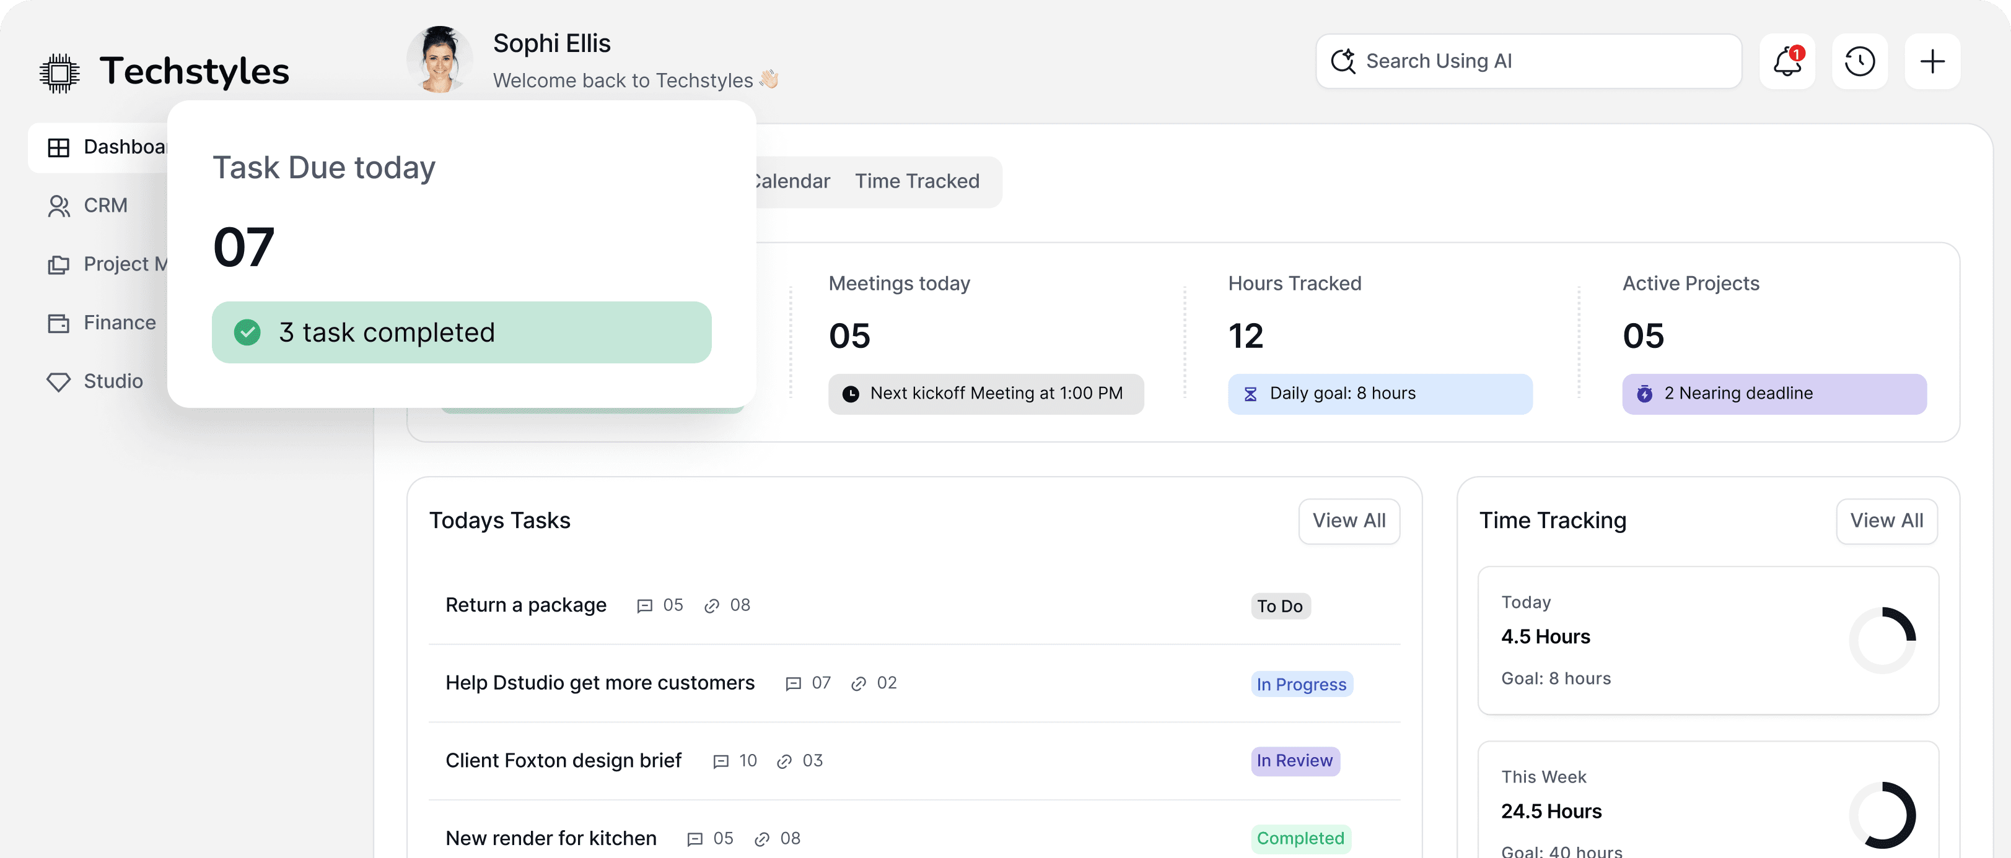Switch to the Time Tracked tab
This screenshot has width=2011, height=858.
pyautogui.click(x=916, y=181)
